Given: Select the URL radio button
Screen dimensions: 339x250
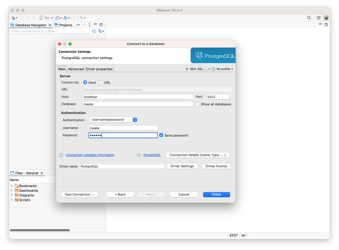Looking at the screenshot, I should [101, 82].
